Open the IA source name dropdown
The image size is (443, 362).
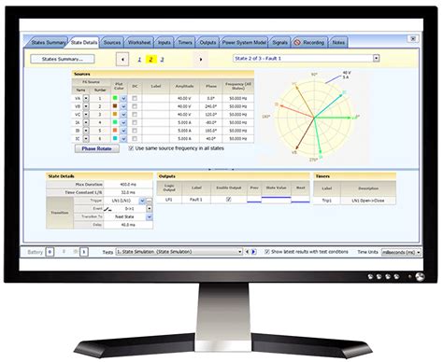tap(86, 122)
